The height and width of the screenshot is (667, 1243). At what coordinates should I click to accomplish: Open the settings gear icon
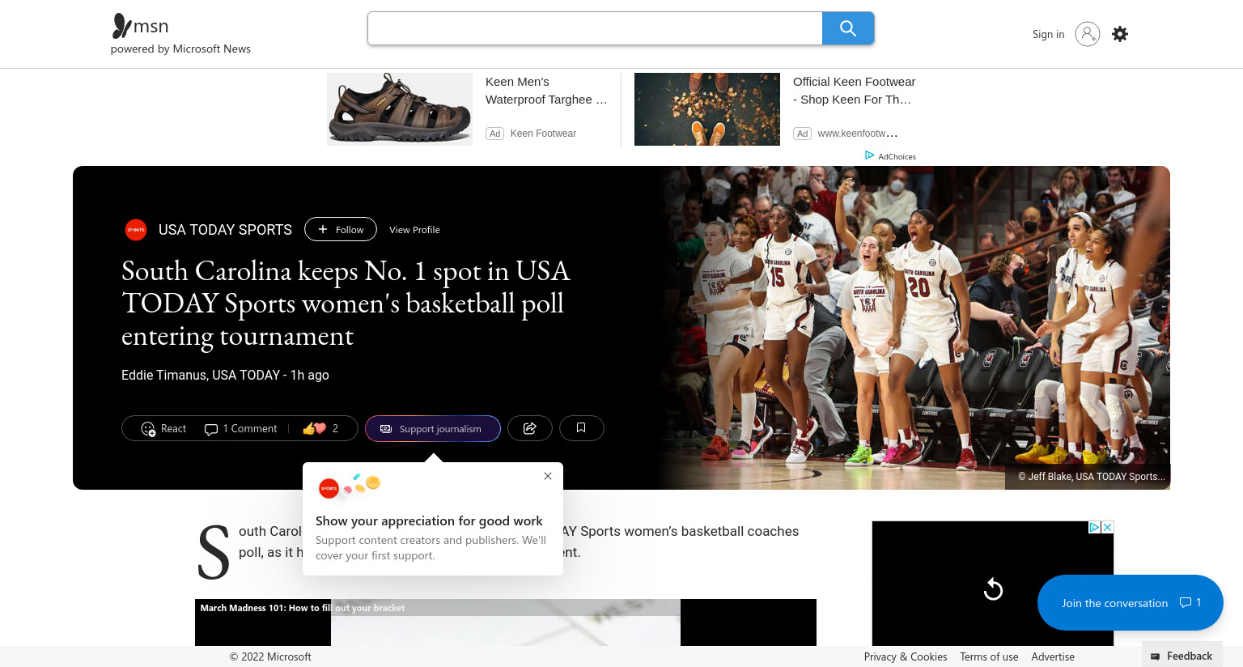pos(1120,34)
